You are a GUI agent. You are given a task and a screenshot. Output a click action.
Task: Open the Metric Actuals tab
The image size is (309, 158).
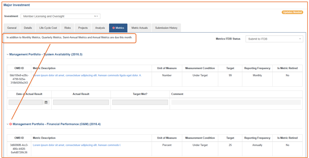[x=140, y=28]
